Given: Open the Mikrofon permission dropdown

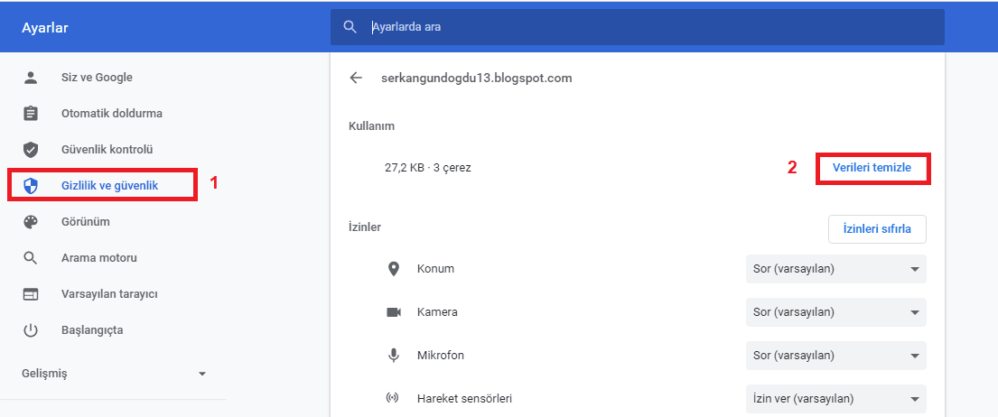Looking at the screenshot, I should pyautogui.click(x=835, y=356).
